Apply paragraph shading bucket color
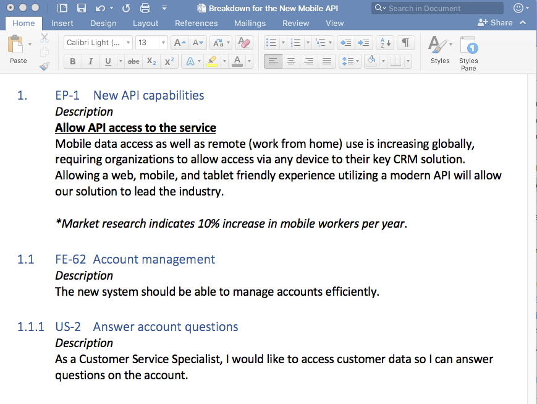The width and height of the screenshot is (537, 404). pos(372,61)
